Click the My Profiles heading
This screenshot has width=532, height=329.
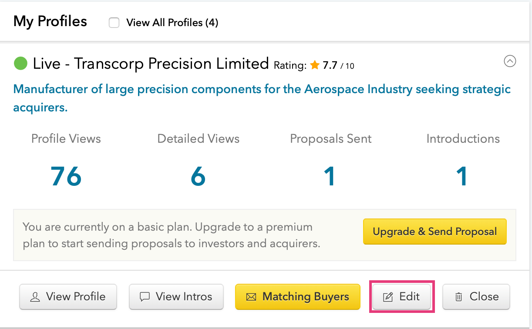point(50,21)
